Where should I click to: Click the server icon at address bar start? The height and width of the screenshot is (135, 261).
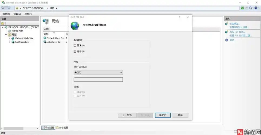coord(17,8)
